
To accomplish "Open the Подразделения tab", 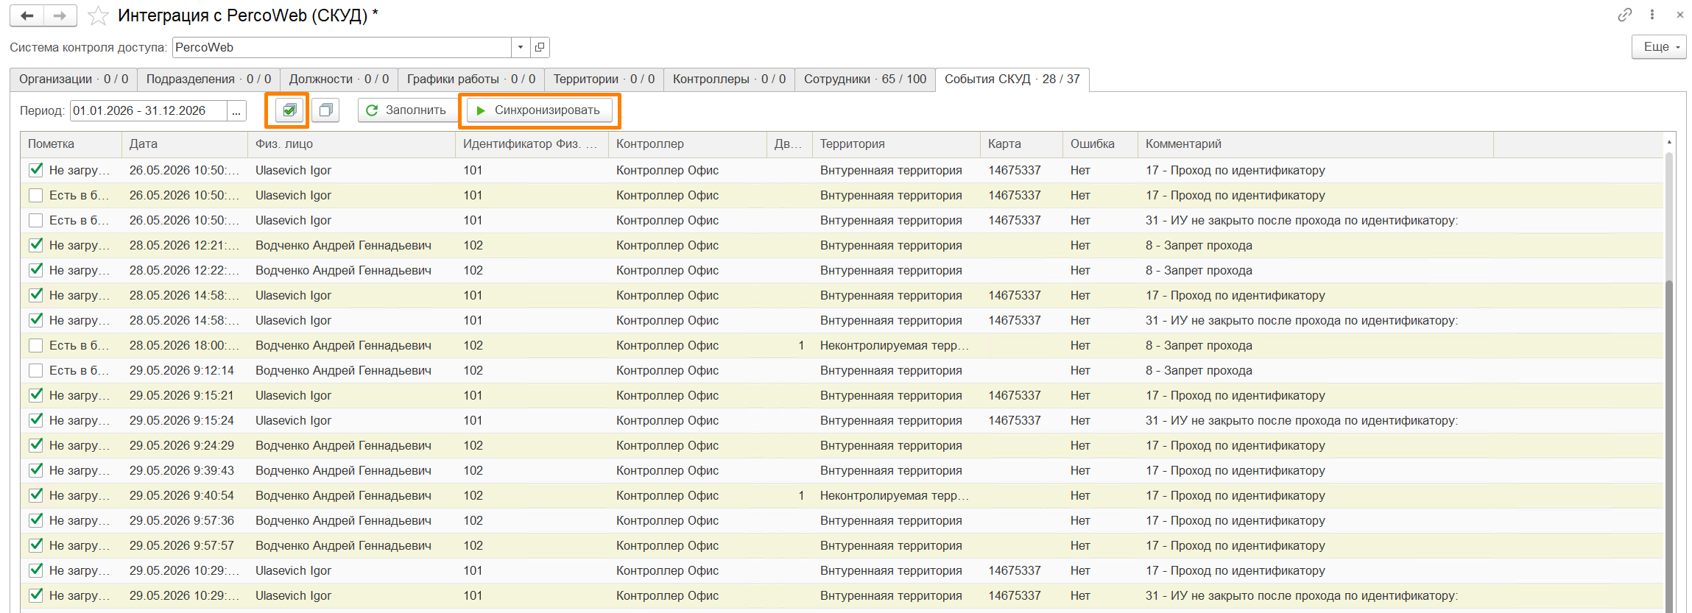I will [x=208, y=79].
